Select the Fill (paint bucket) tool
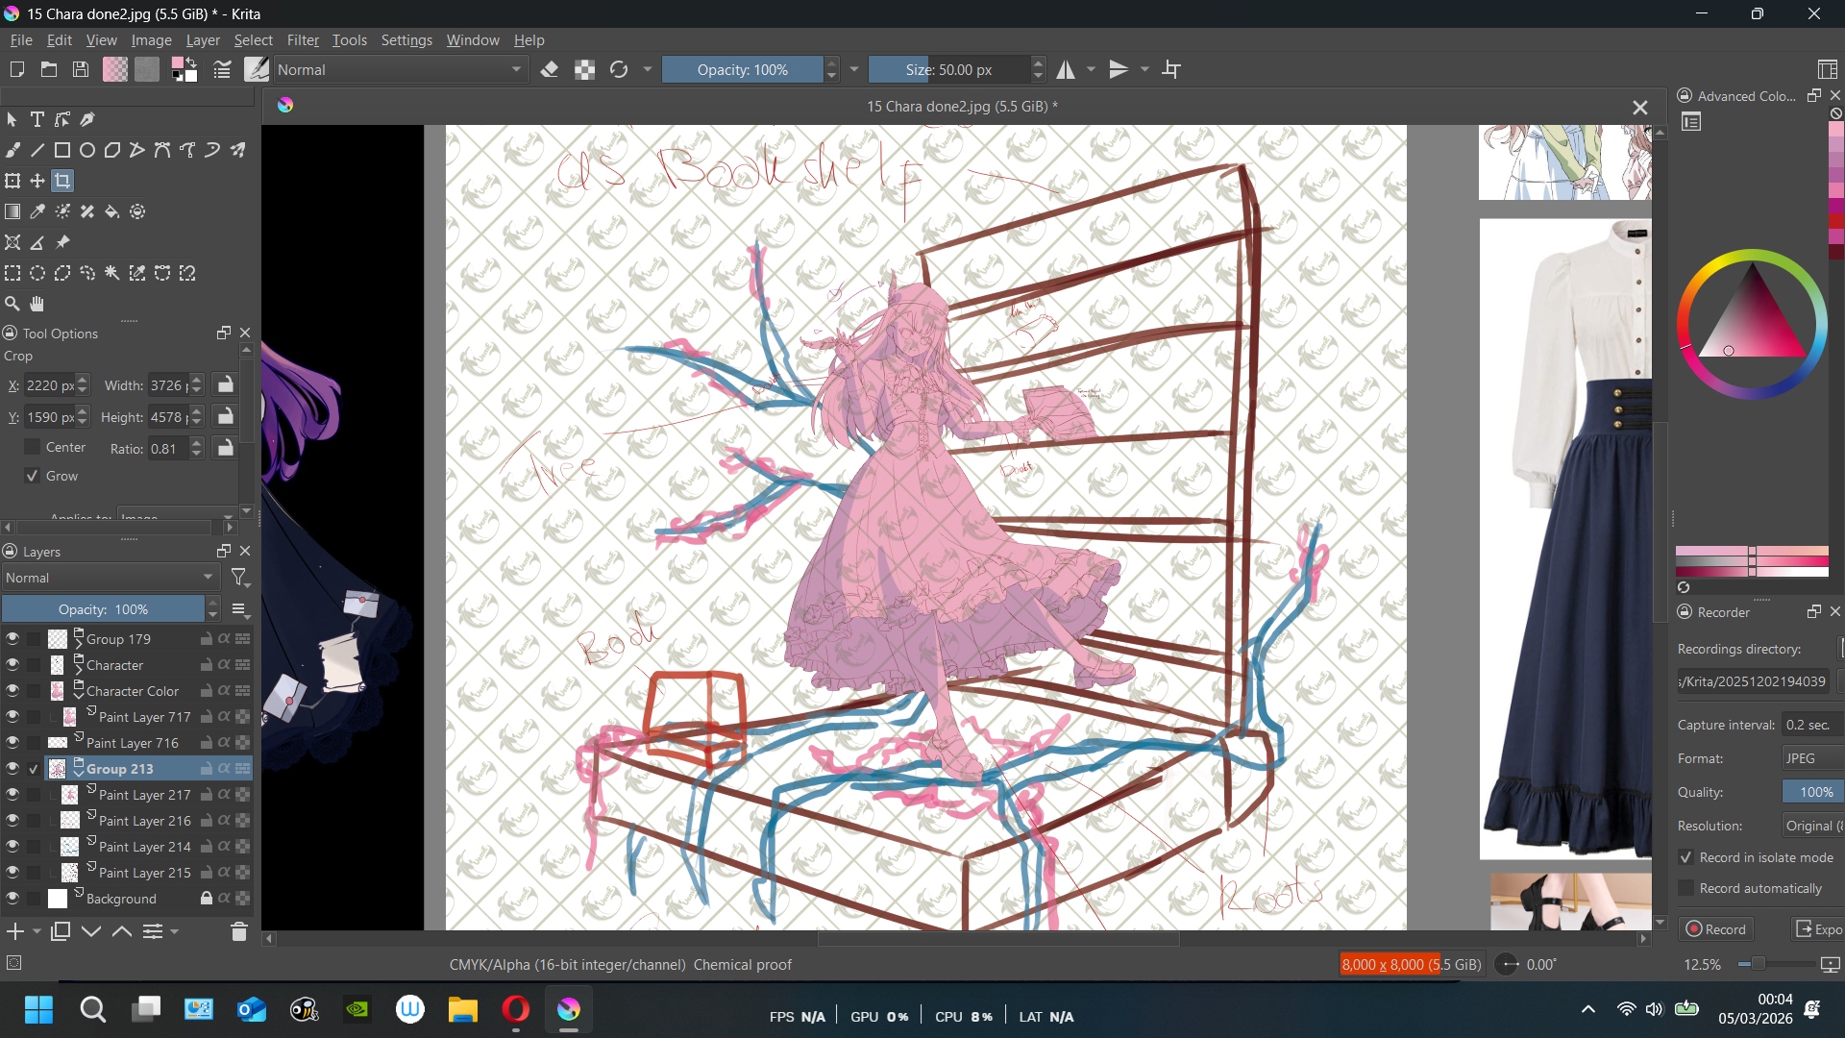 tap(112, 211)
